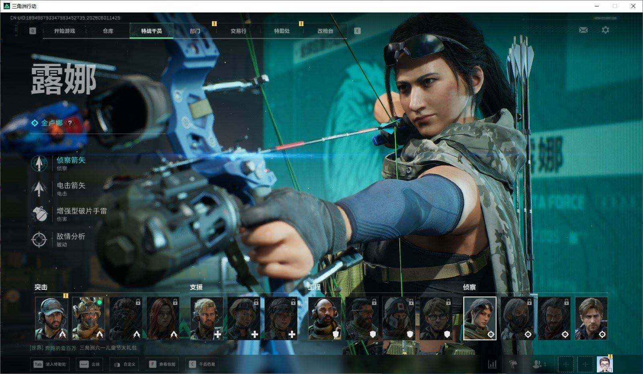The height and width of the screenshot is (374, 643).
Task: Select the 敌情分析 passive skill icon
Action: 39,239
